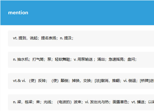Select the 'vt.& vi.（使）反转' definition row

(x=81, y=81)
